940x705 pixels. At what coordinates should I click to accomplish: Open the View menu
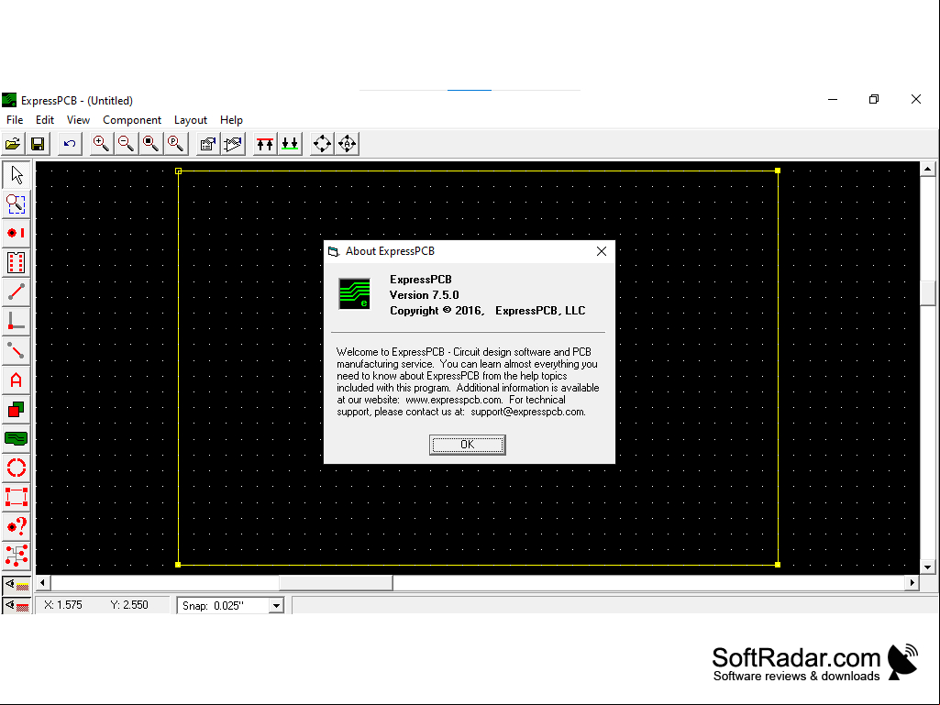click(x=78, y=120)
